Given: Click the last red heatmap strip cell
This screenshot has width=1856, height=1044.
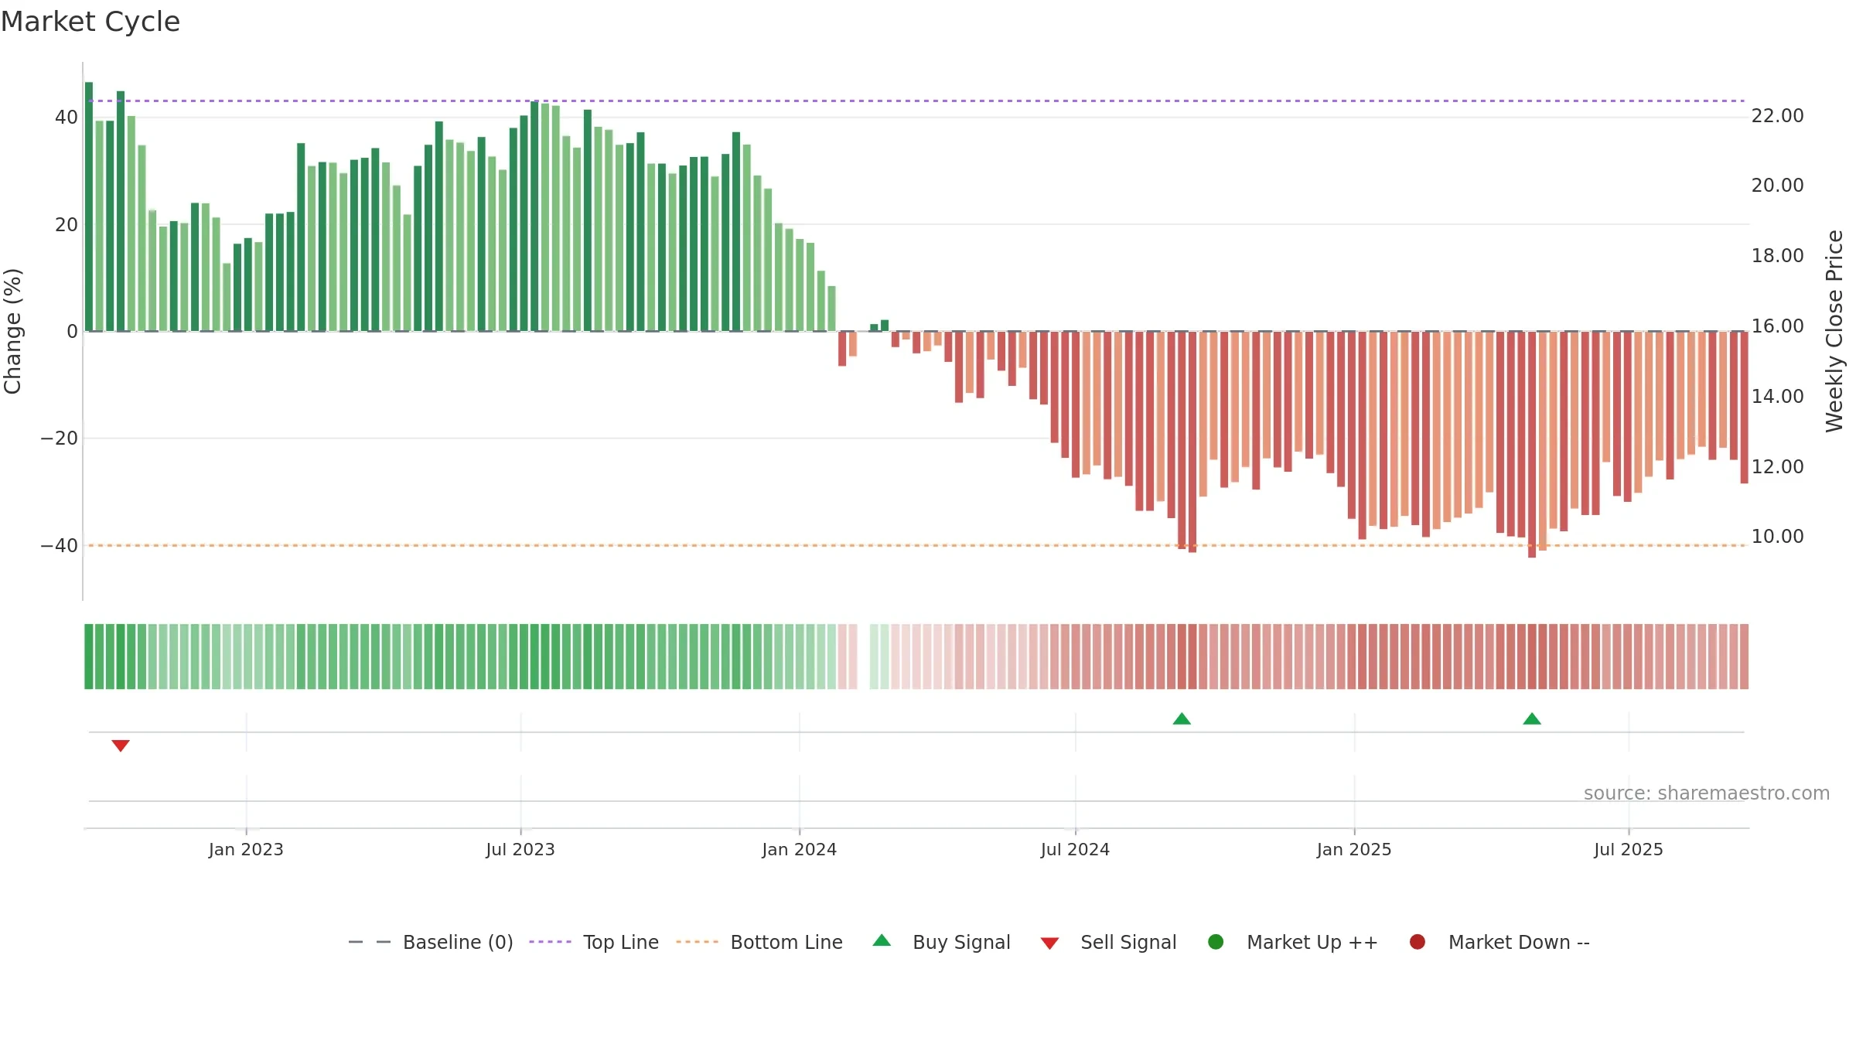Looking at the screenshot, I should pyautogui.click(x=1744, y=657).
